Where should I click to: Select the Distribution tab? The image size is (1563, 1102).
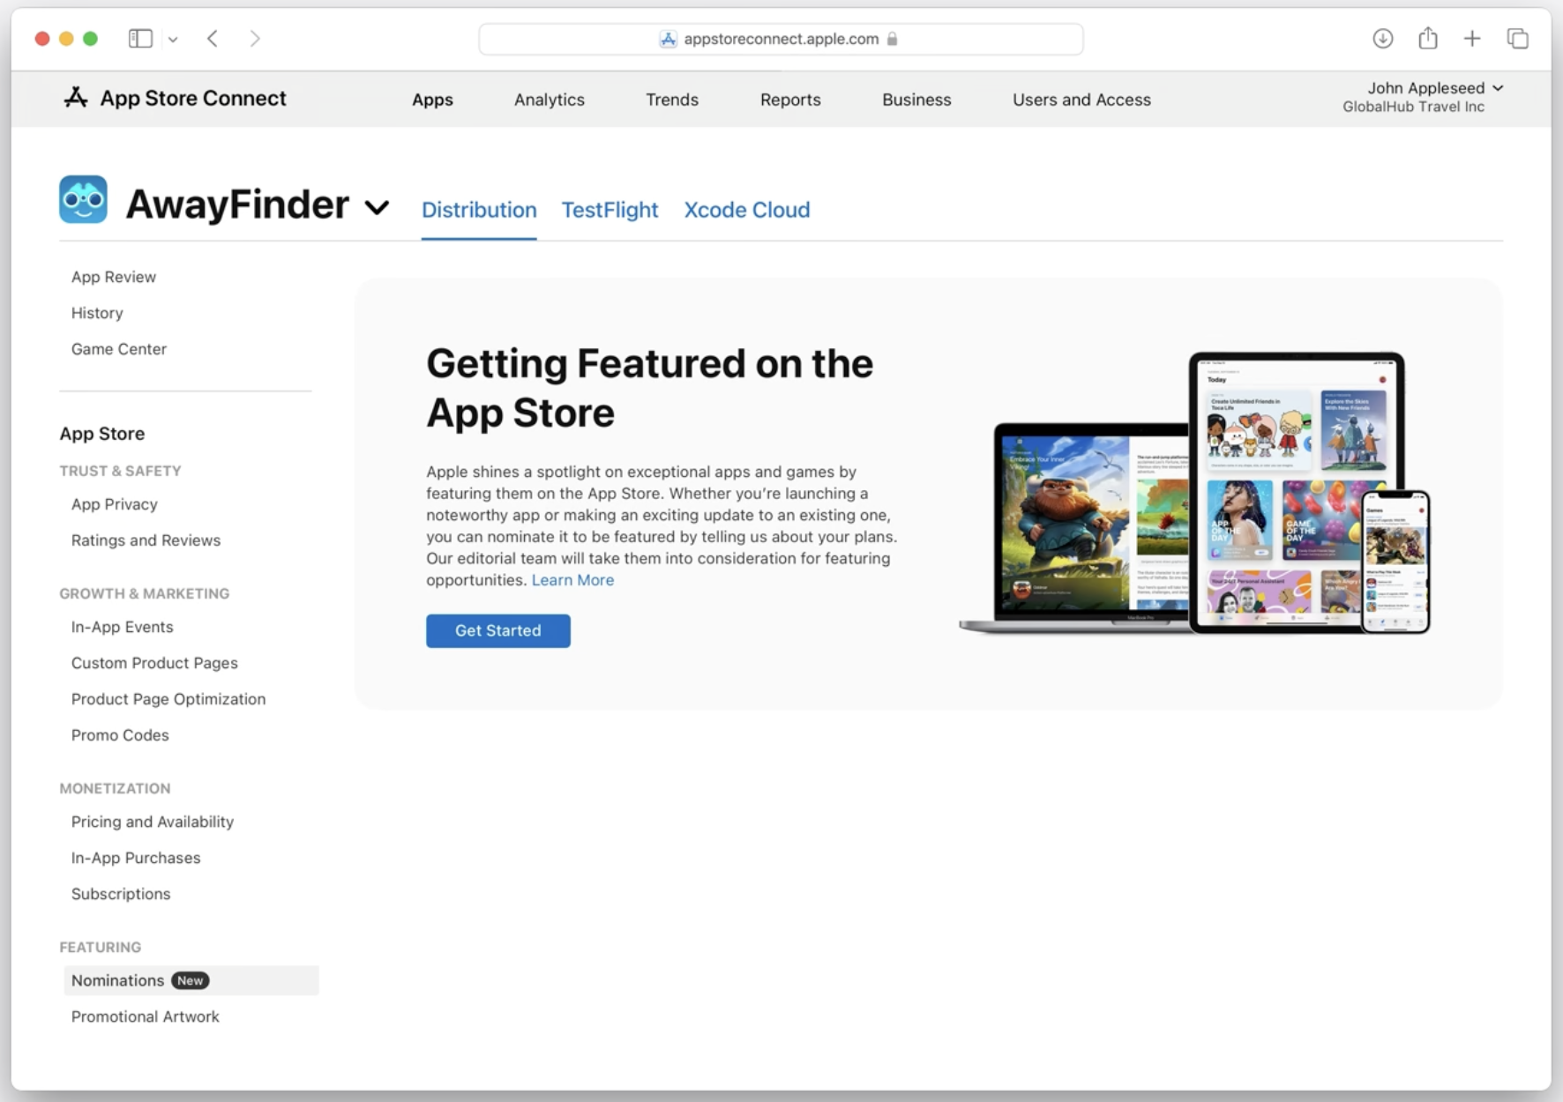coord(479,210)
